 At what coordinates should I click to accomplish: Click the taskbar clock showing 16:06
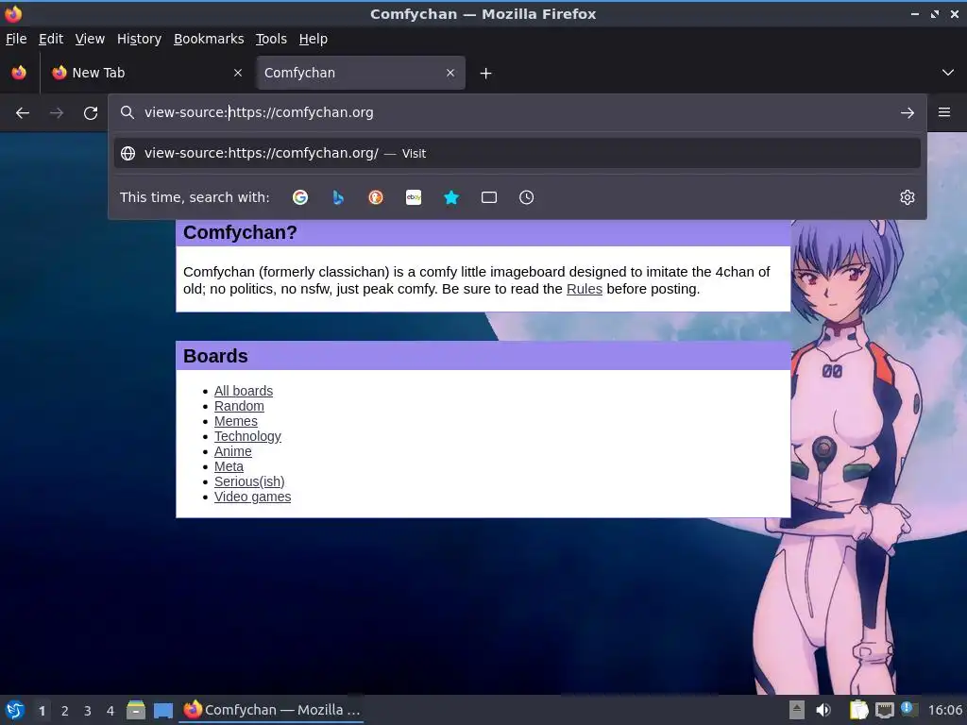[x=944, y=710]
